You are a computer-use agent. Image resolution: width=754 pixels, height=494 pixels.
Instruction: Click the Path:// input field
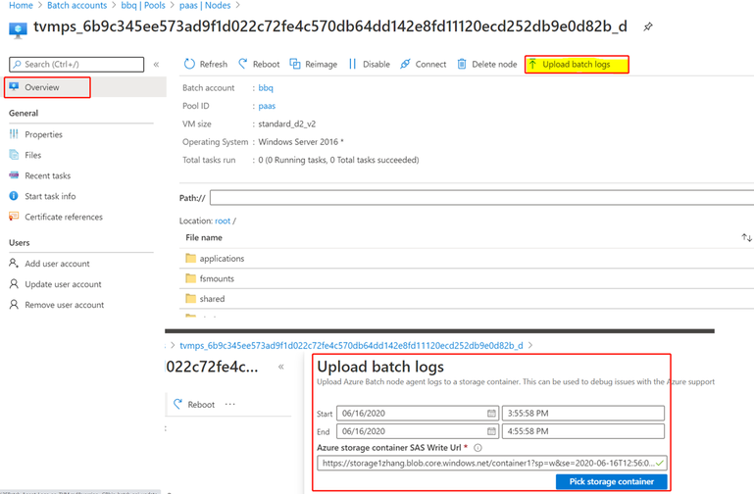(x=481, y=198)
